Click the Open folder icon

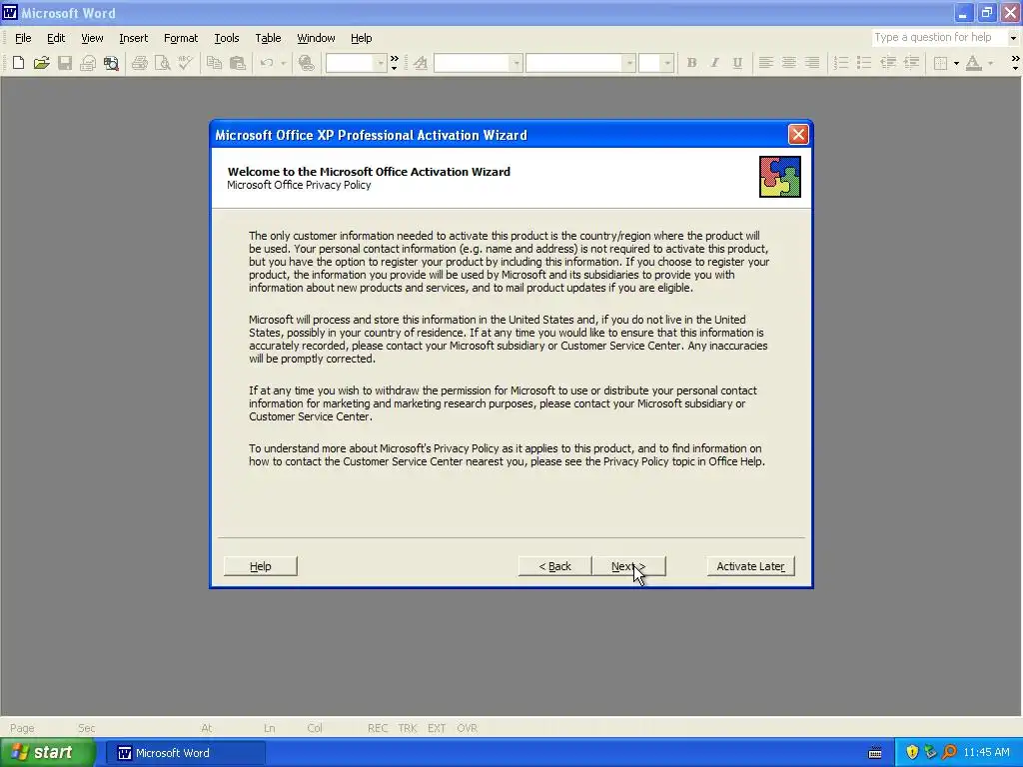(41, 63)
